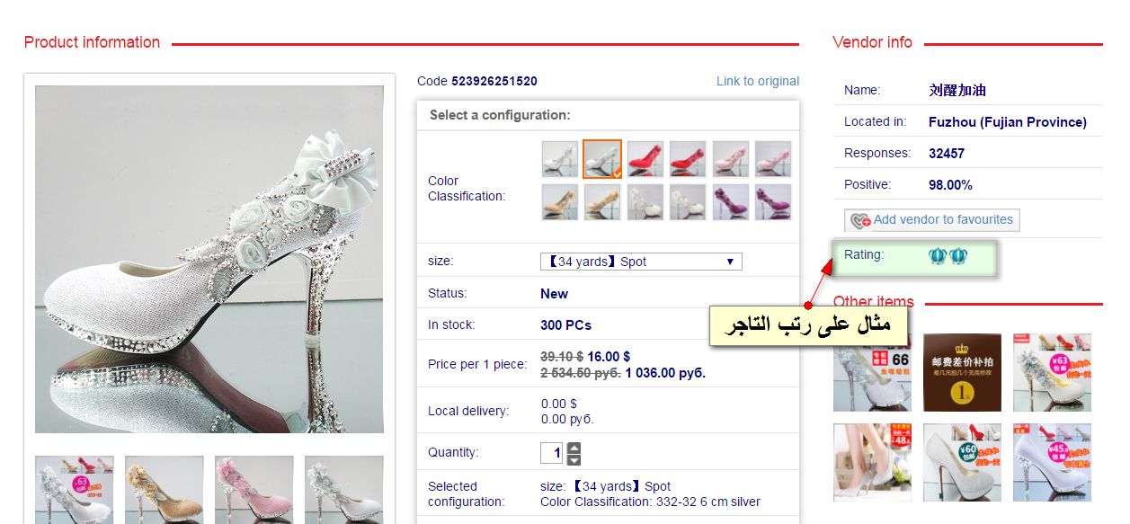The height and width of the screenshot is (524, 1130).
Task: Click the heart icon beside Add vendor to favourites
Action: [x=861, y=220]
